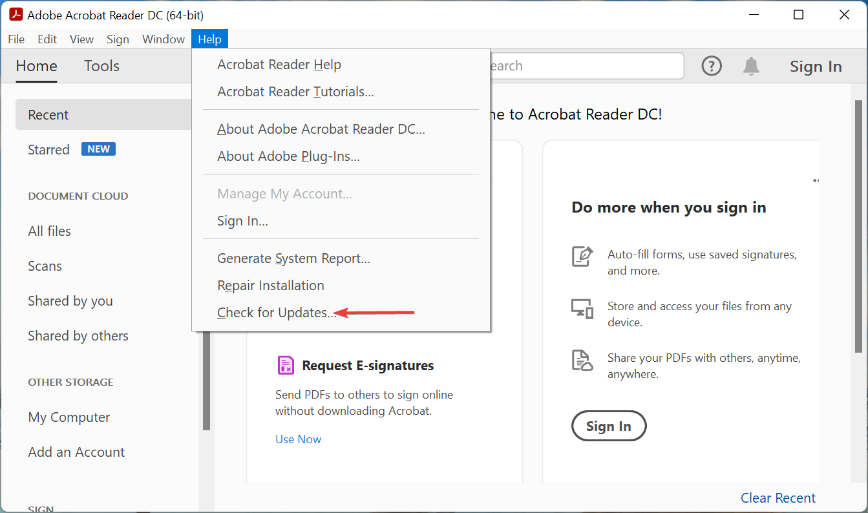The height and width of the screenshot is (513, 868).
Task: Click the share PDFs cloud document icon
Action: point(582,361)
